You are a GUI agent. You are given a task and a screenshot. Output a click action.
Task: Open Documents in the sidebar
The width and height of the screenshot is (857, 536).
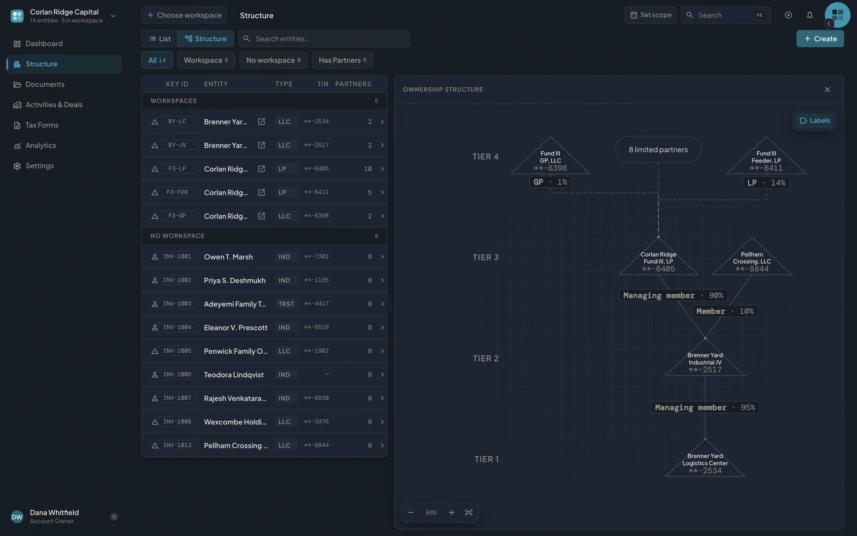pos(64,84)
